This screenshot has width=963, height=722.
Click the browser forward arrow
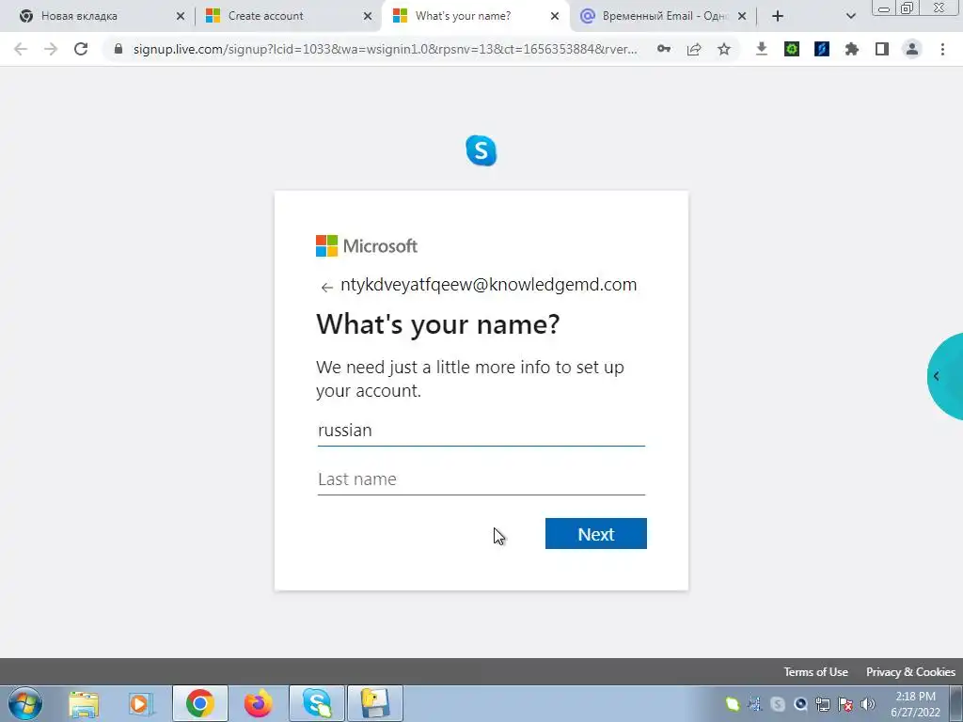[51, 49]
